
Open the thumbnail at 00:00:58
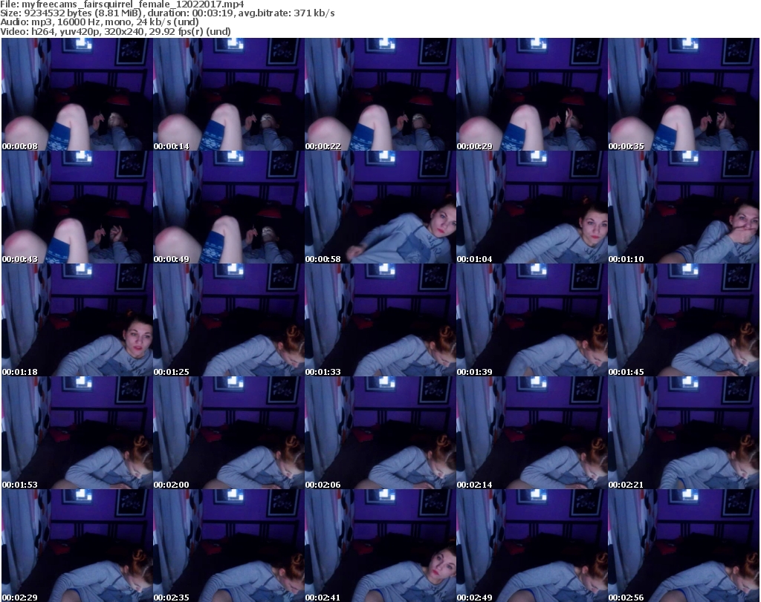[380, 207]
